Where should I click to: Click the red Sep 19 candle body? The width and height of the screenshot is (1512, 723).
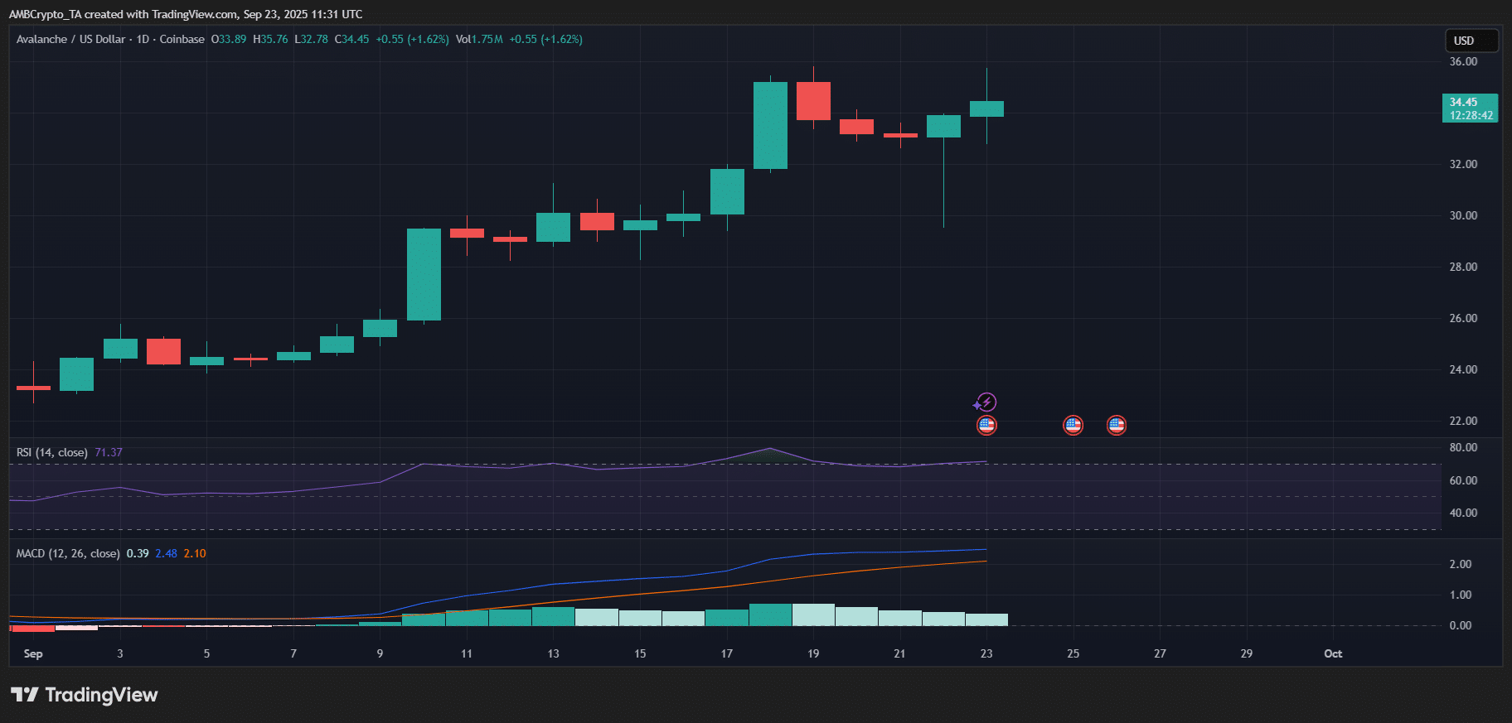(813, 101)
